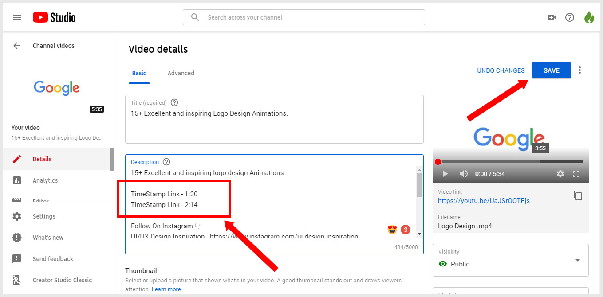The image size is (603, 297).
Task: Enter fullscreen in the video preview
Action: click(576, 174)
